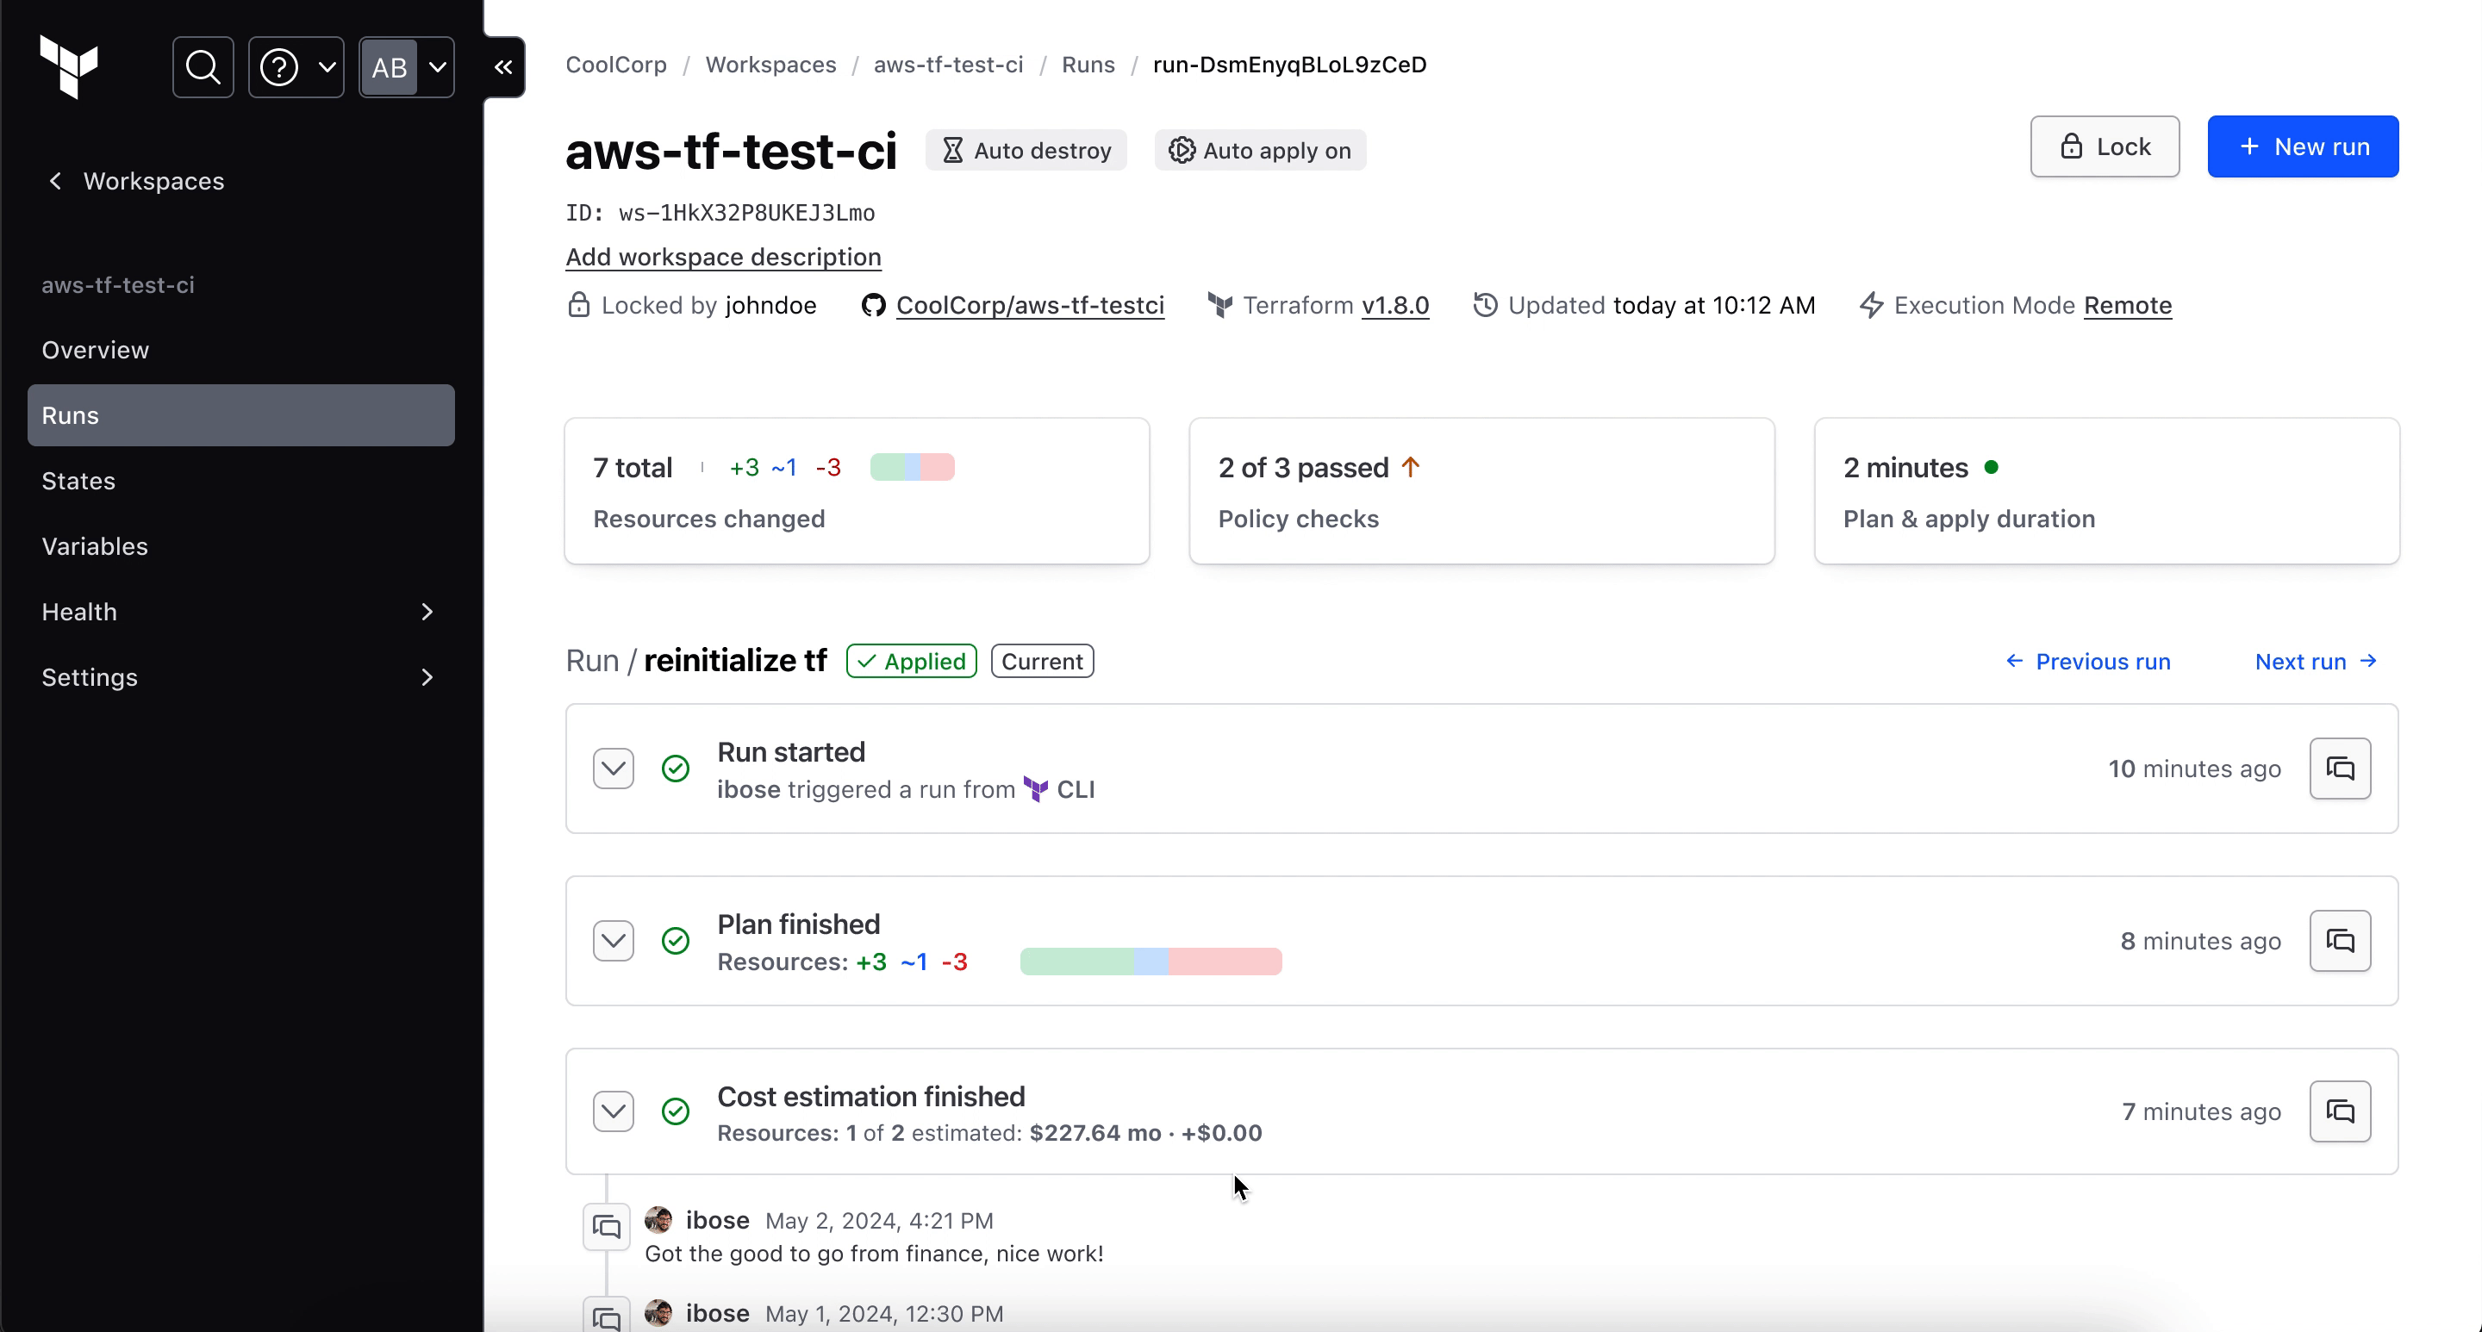Expand the Plan finished step details
Image resolution: width=2482 pixels, height=1332 pixels.
613,941
